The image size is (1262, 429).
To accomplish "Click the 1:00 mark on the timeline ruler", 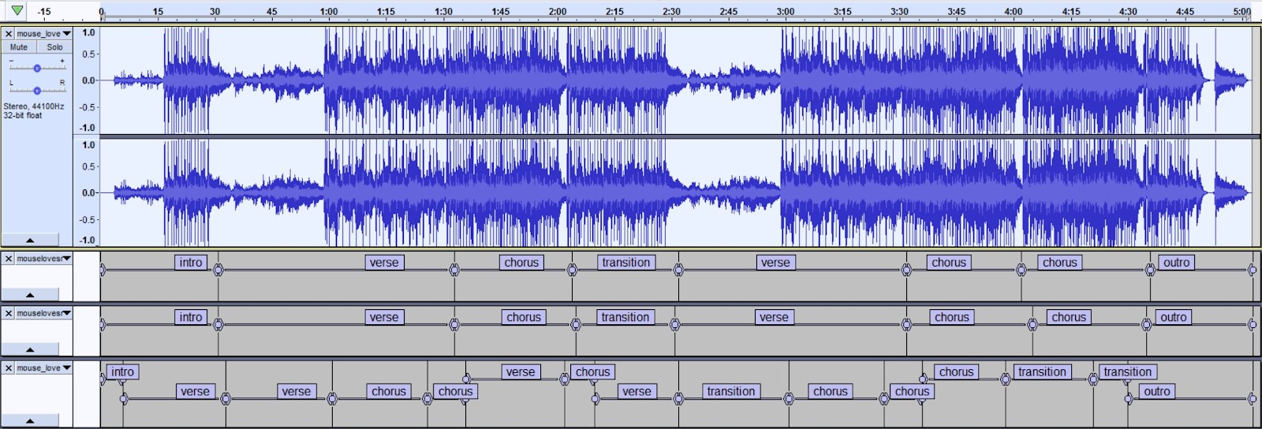I will [x=329, y=11].
